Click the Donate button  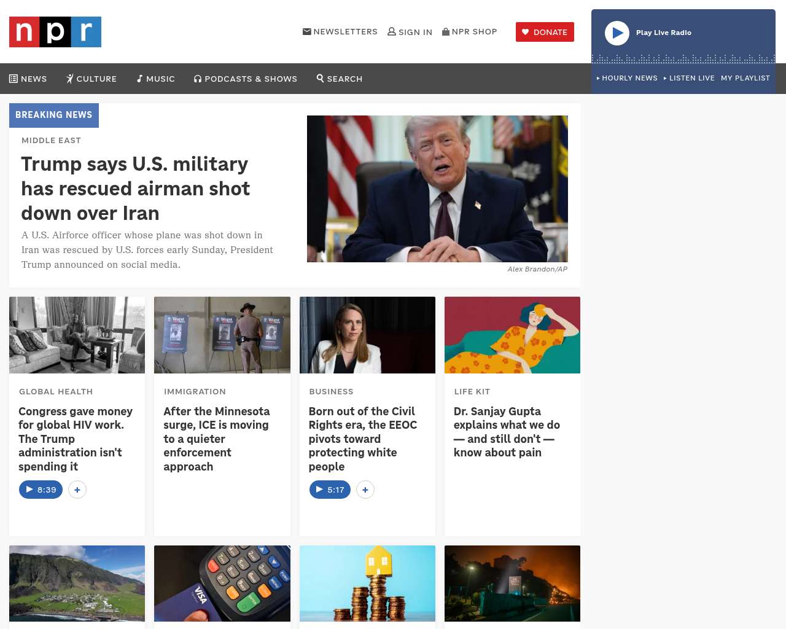545,32
